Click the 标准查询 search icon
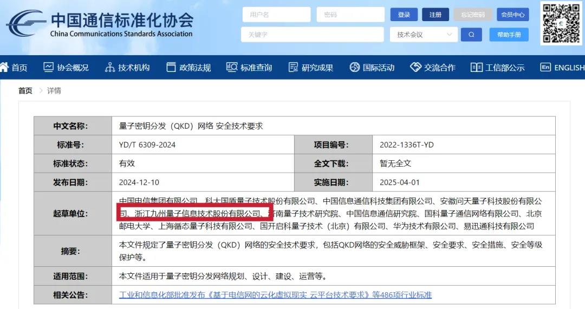 point(232,68)
